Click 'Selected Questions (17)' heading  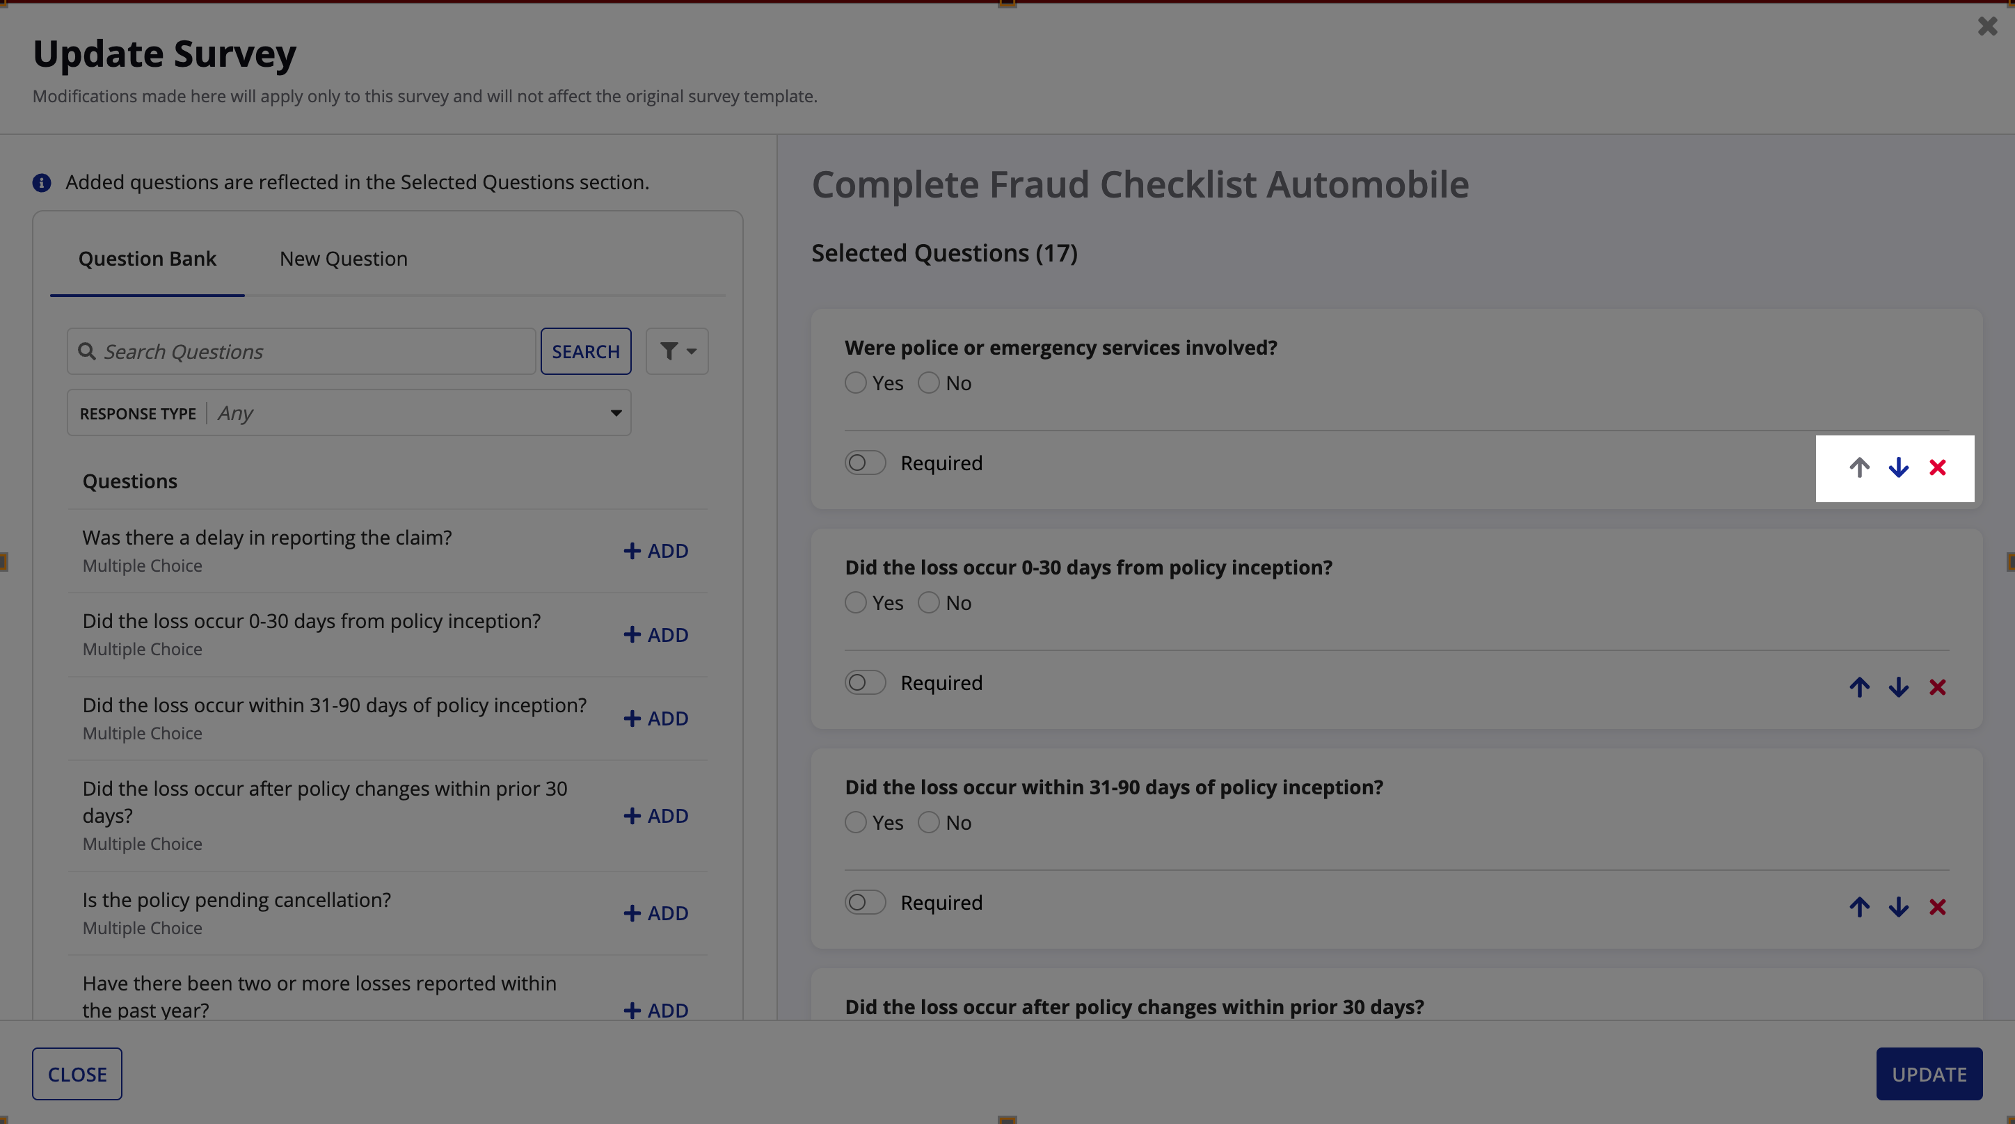pyautogui.click(x=944, y=252)
